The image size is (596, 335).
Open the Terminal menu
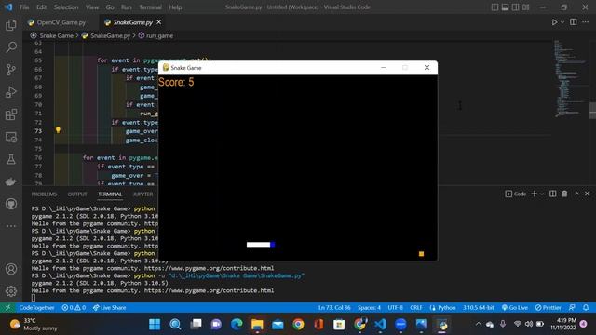tap(150, 7)
